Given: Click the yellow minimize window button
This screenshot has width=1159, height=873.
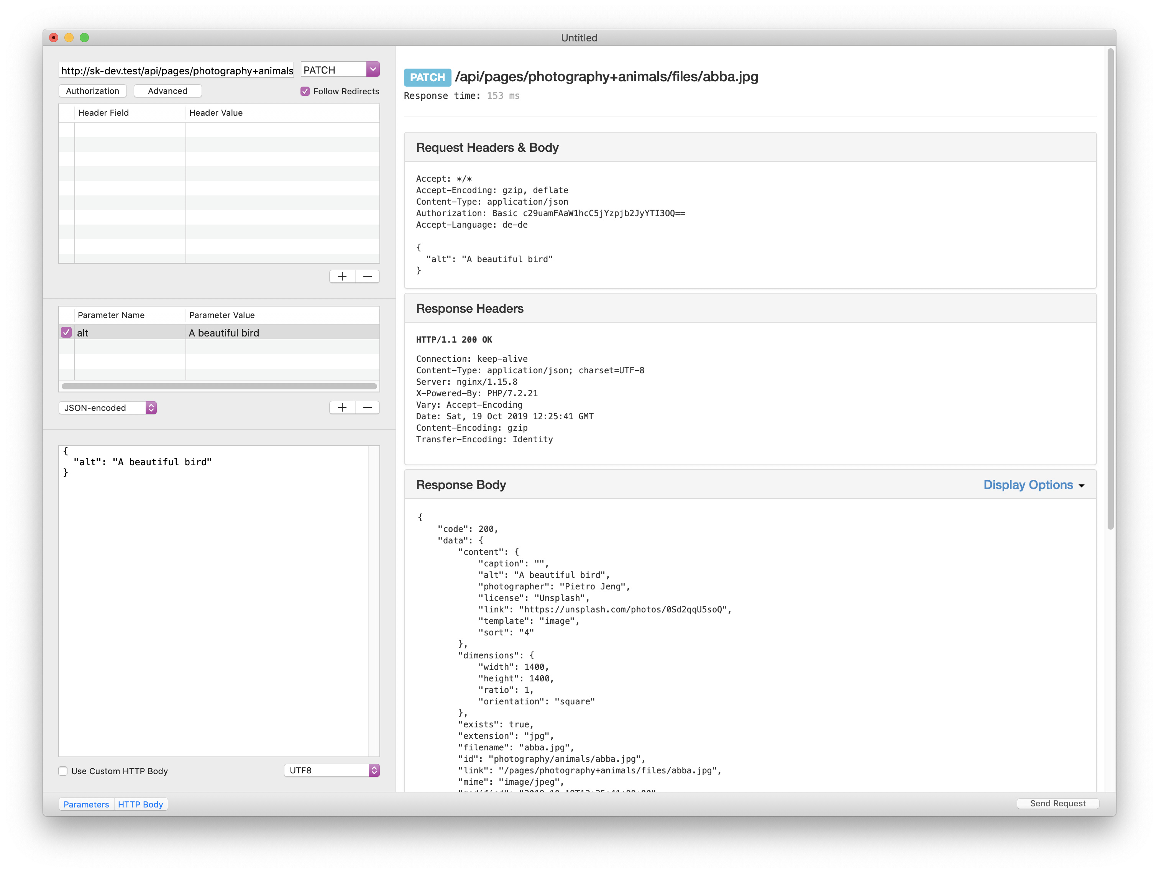Looking at the screenshot, I should 69,38.
